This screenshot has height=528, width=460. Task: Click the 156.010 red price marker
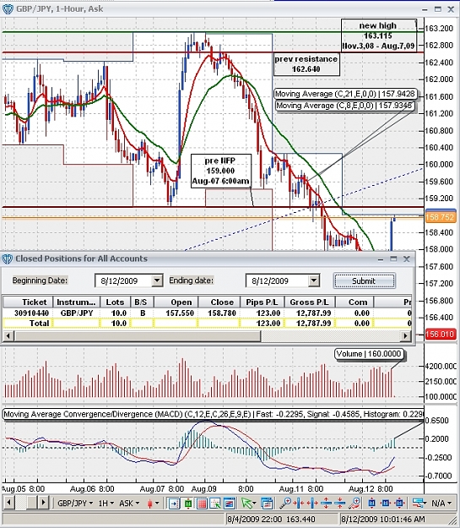[x=440, y=334]
